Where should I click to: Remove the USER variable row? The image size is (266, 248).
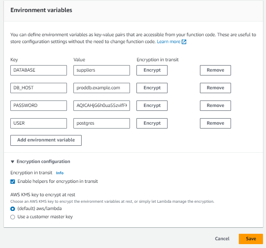point(215,123)
